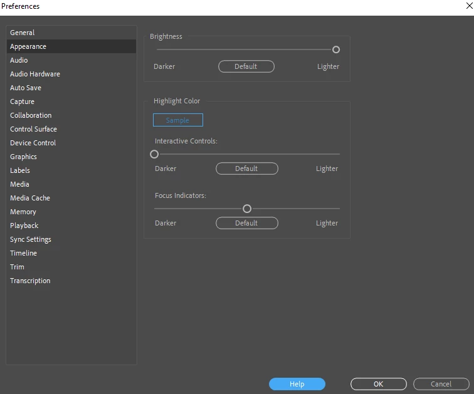474x394 pixels.
Task: Reset Focus Indicators to Default
Action: point(246,223)
